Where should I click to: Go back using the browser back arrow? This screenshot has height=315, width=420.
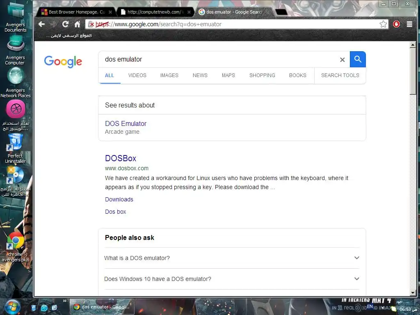[x=41, y=24]
